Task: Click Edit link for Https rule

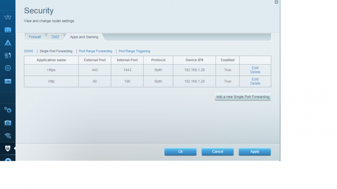Action: (x=255, y=68)
